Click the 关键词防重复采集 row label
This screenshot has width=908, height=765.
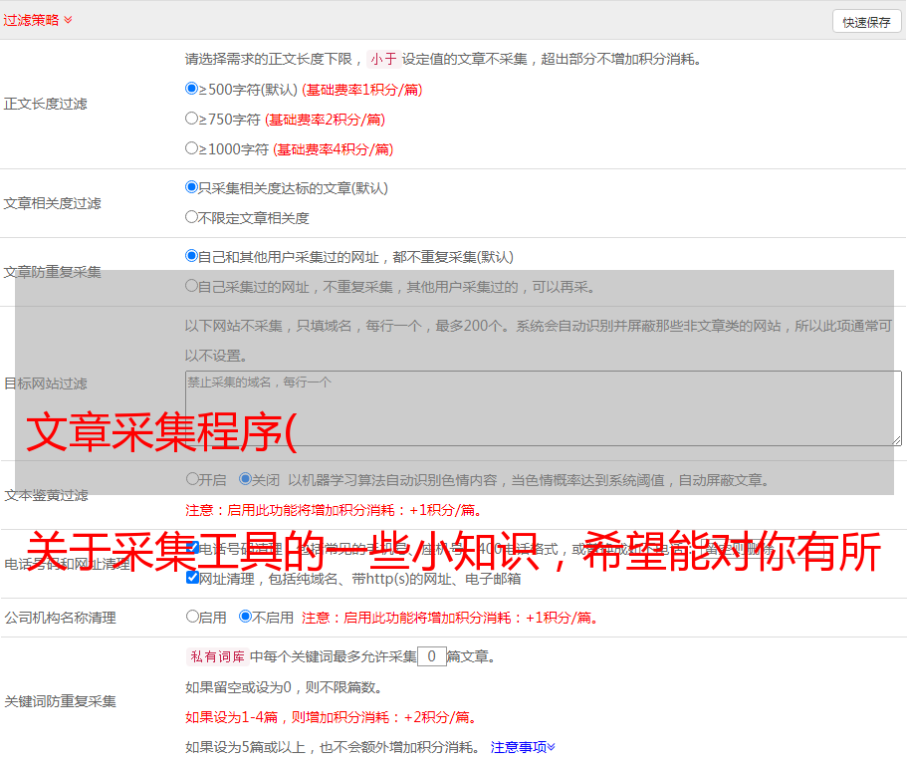point(60,701)
